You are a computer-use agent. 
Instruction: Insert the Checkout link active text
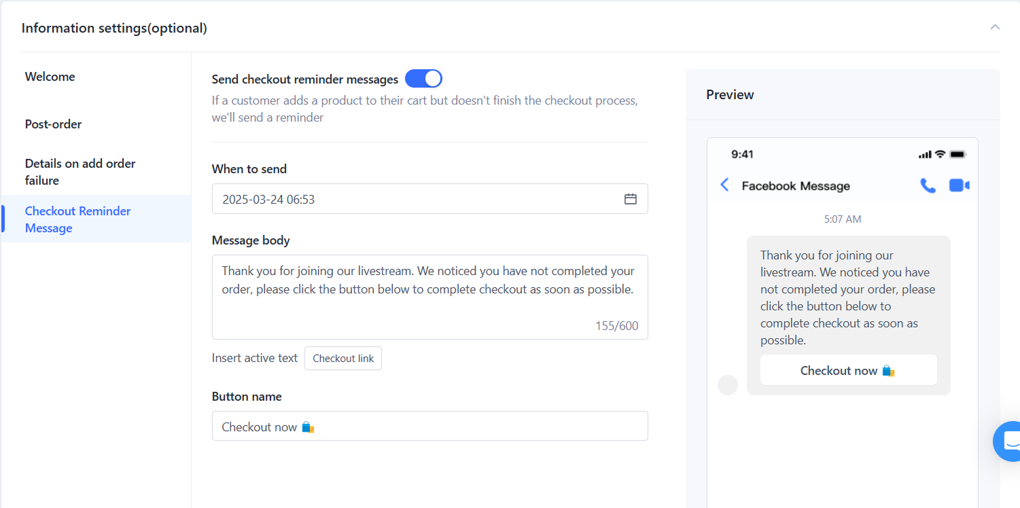click(x=343, y=358)
